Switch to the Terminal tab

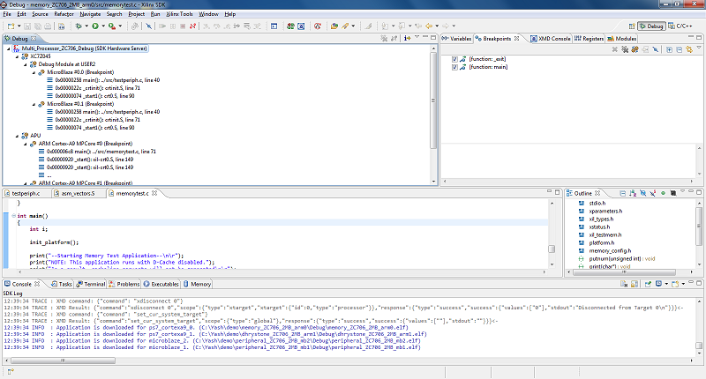pos(91,284)
